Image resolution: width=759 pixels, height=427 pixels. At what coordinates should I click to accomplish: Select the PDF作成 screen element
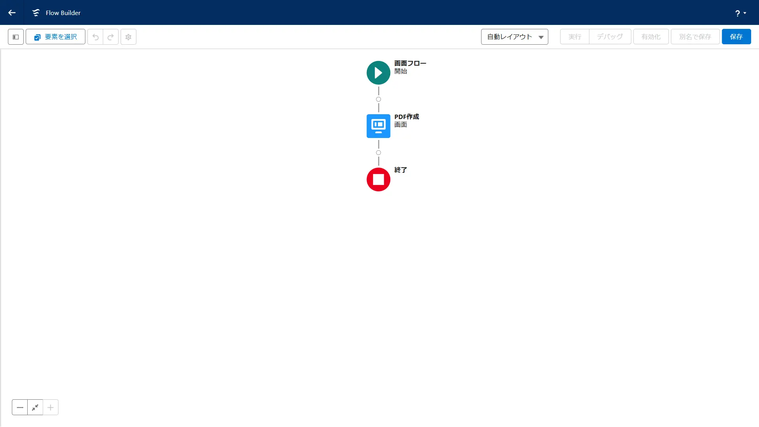click(x=378, y=126)
